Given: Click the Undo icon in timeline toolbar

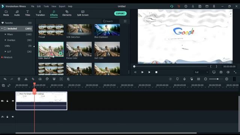Looking at the screenshot, I should [5, 79].
